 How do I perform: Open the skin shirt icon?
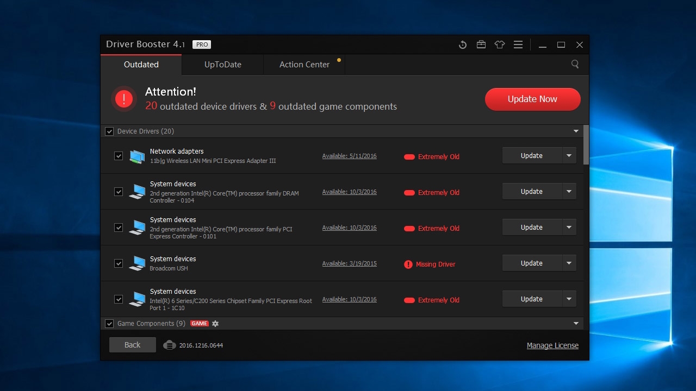[500, 45]
